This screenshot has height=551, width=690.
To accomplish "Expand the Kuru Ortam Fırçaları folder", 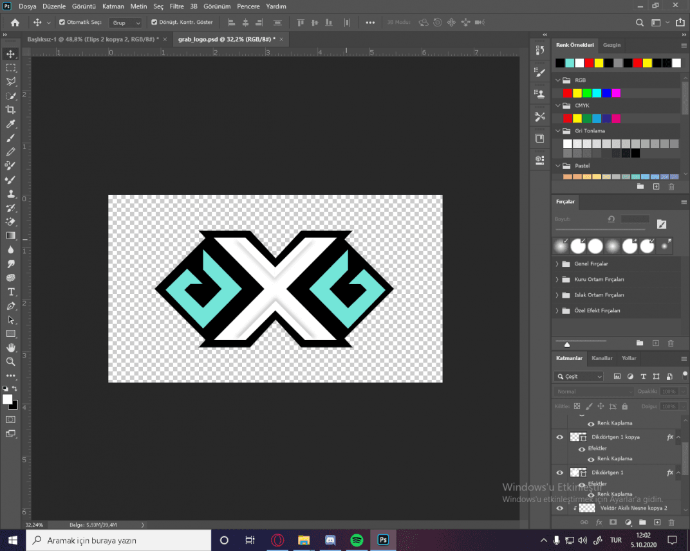I will pos(557,280).
